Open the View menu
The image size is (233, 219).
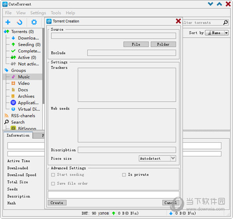point(21,13)
